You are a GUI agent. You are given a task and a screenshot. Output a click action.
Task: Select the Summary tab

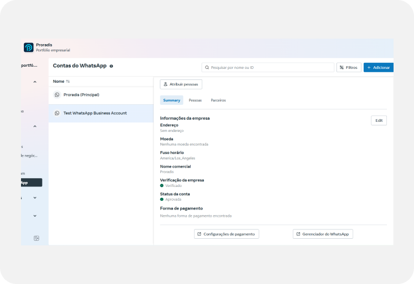pyautogui.click(x=171, y=100)
